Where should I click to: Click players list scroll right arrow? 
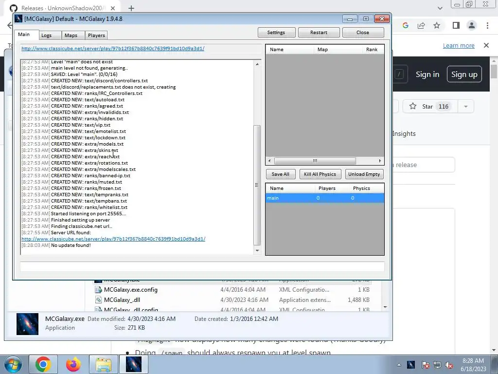pyautogui.click(x=380, y=161)
